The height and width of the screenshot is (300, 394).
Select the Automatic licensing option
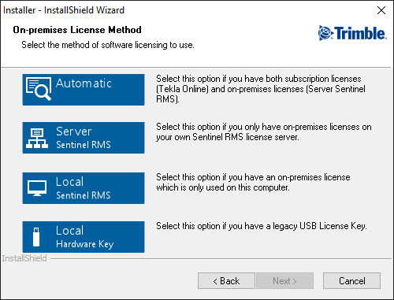tap(84, 90)
